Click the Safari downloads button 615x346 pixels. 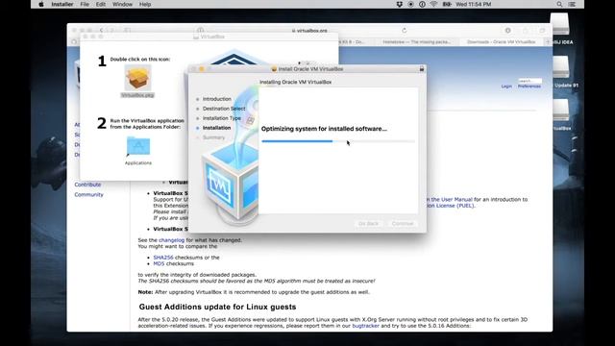(x=508, y=30)
